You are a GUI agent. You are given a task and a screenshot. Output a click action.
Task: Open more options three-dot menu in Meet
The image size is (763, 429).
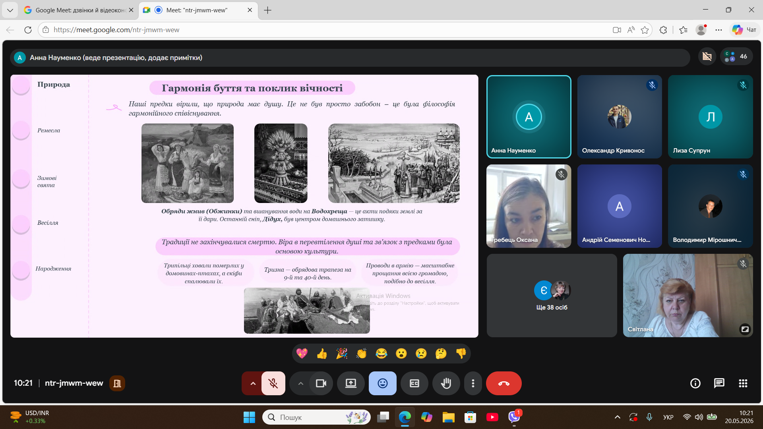(x=473, y=383)
